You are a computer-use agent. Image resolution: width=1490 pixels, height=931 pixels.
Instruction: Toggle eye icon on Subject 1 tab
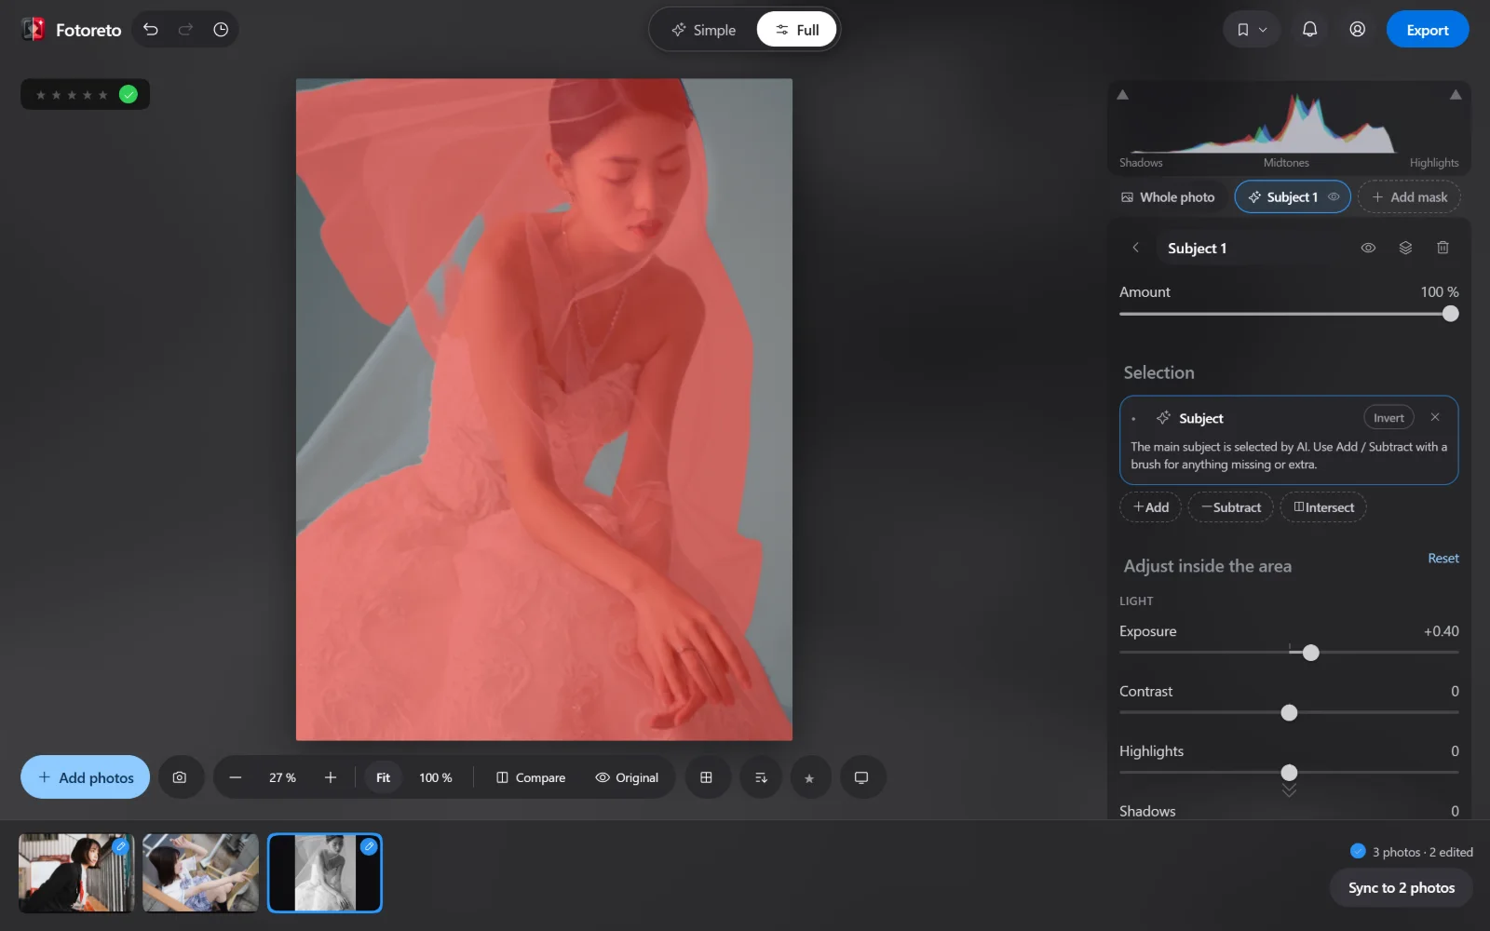coord(1334,196)
